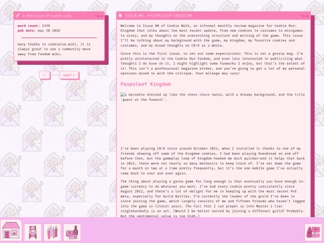Click the icon beside 'ISSUE #0 - PAOPULEAF KINGDOM' title
Image resolution: width=324 pixels, height=243 pixels.
(x=121, y=16)
